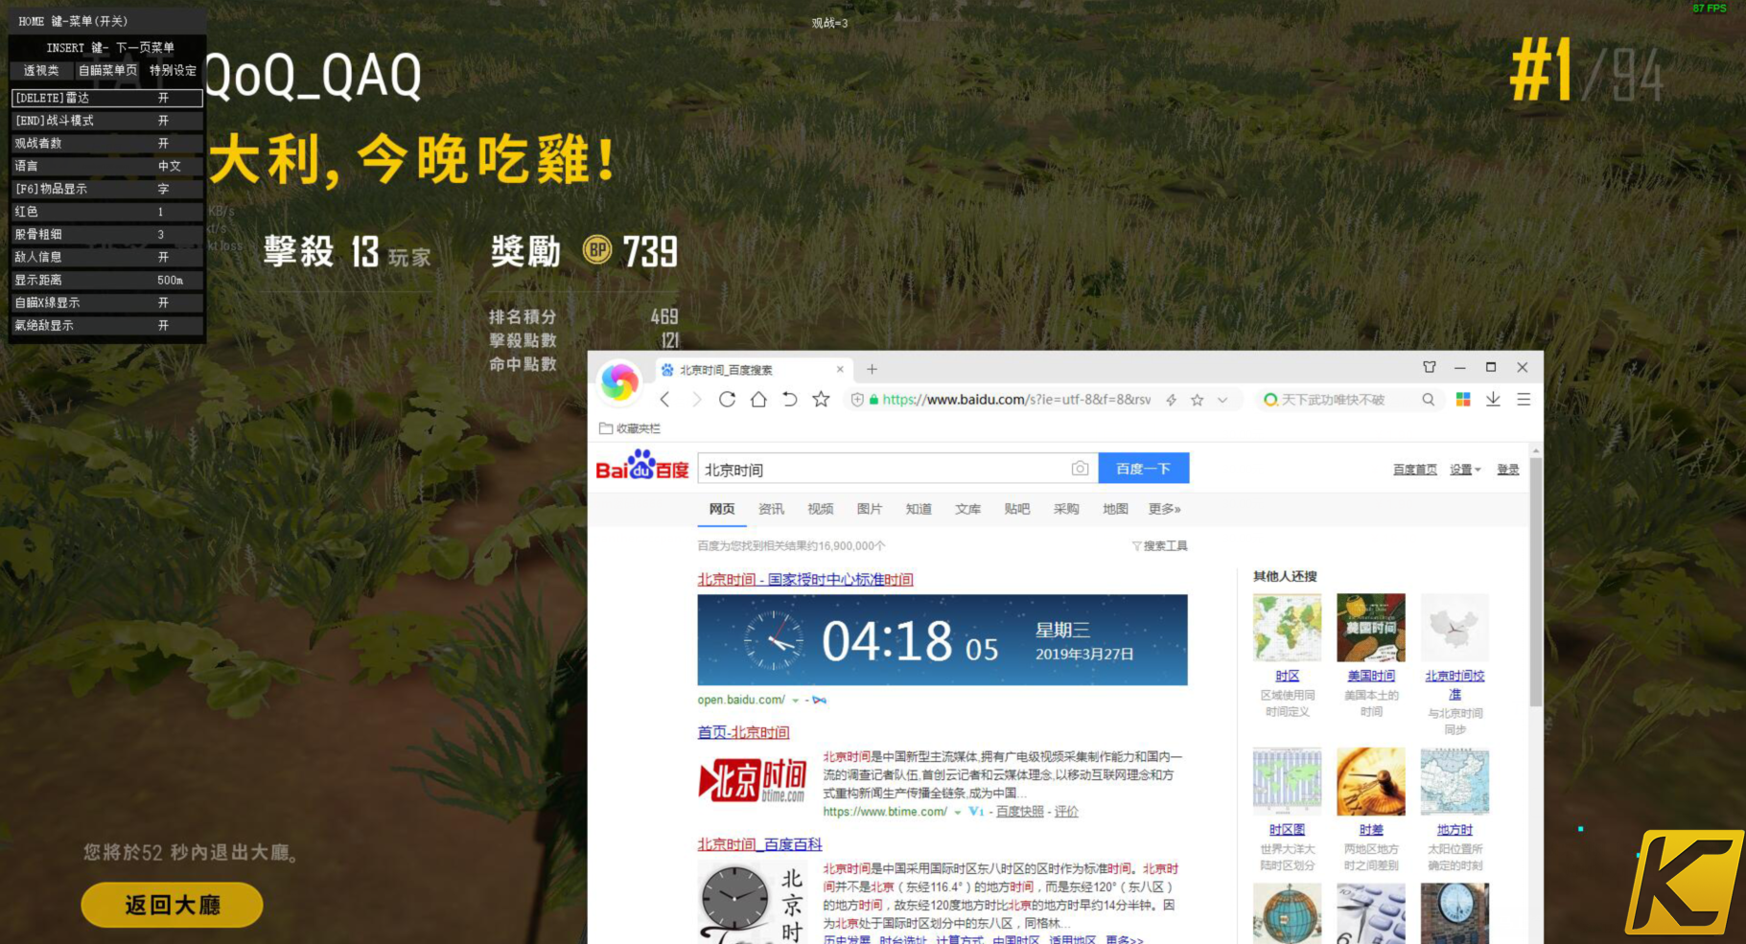This screenshot has width=1746, height=944.
Task: Click the browser skin shirt icon
Action: tap(1430, 367)
